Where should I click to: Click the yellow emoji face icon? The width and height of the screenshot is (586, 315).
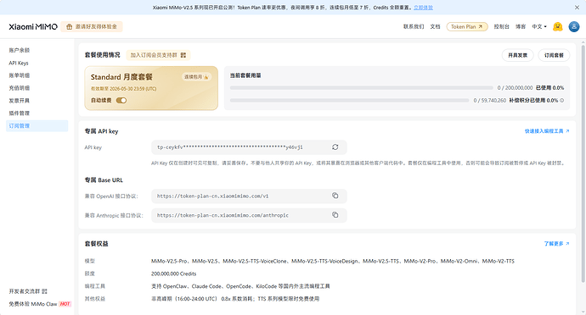558,27
